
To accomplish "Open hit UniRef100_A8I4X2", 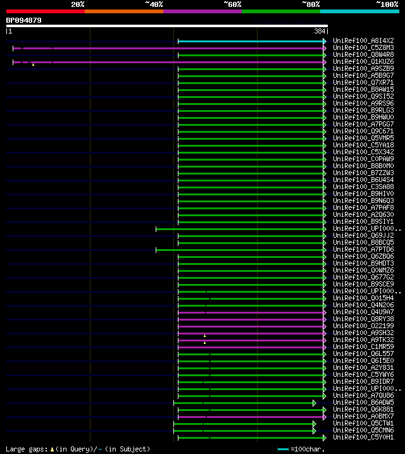I will point(363,41).
